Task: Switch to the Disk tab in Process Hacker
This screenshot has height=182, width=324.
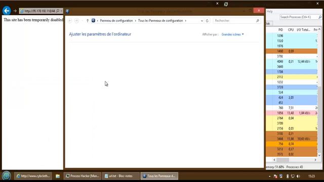Action: tap(268, 24)
